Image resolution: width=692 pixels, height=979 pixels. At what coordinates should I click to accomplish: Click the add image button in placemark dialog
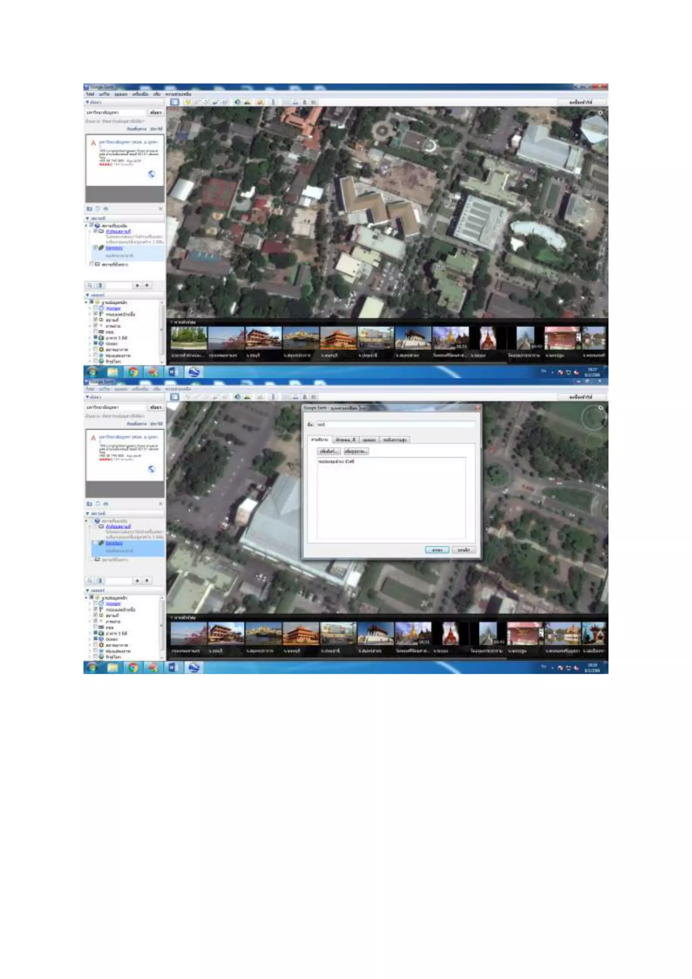point(356,451)
